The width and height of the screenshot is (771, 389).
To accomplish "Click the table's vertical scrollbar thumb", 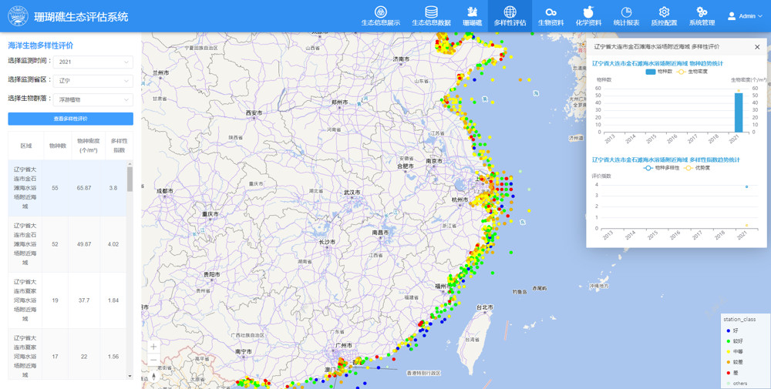I will tap(130, 179).
